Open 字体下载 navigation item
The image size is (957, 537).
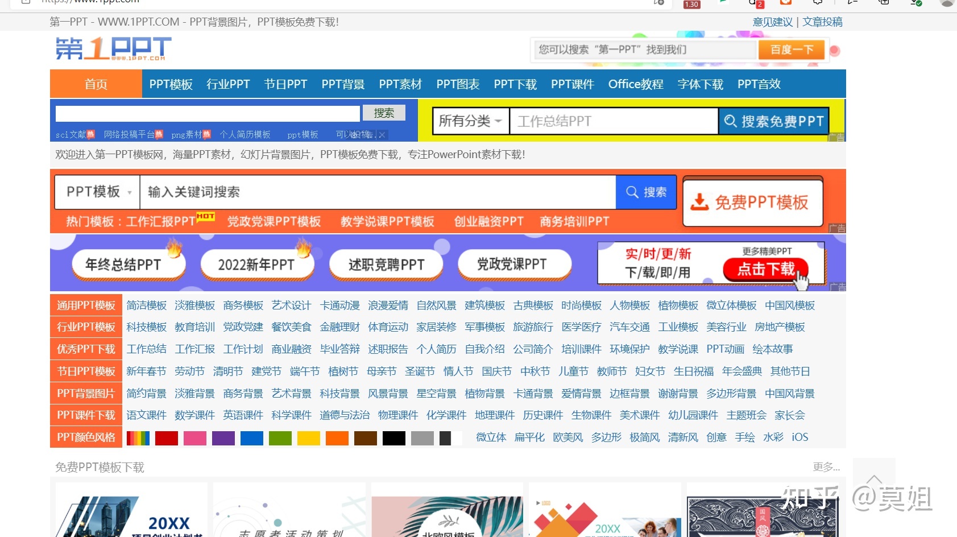click(701, 84)
